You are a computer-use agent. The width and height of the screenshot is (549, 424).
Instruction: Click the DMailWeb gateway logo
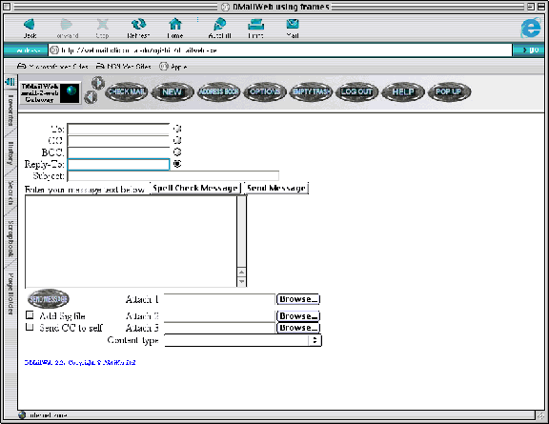51,92
